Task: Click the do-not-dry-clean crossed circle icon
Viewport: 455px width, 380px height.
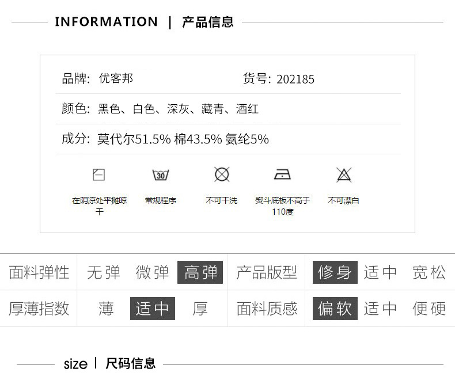Action: (x=222, y=174)
